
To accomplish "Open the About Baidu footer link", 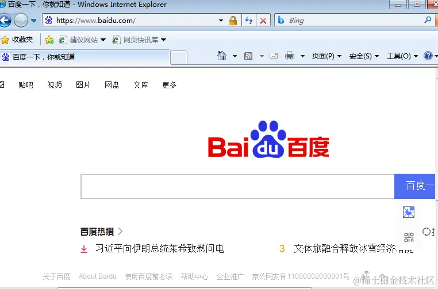I will pos(98,276).
